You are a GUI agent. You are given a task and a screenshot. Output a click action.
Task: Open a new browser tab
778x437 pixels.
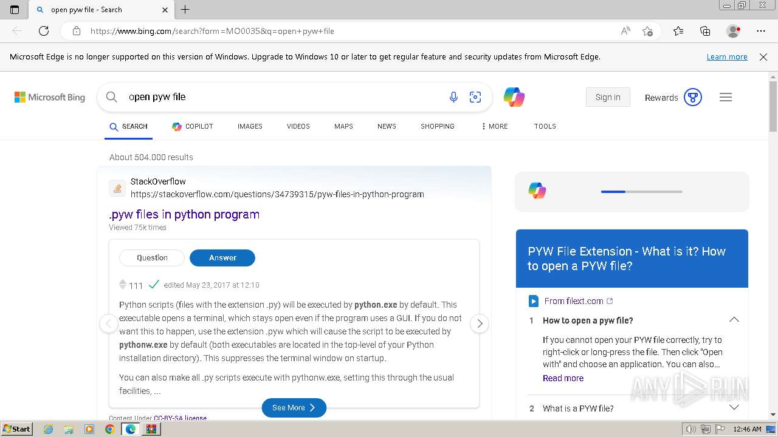(185, 10)
